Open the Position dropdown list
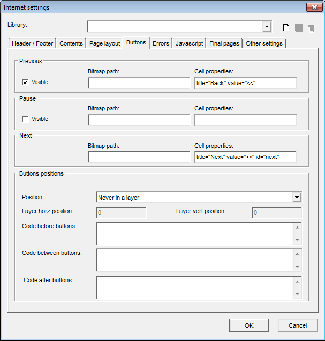This screenshot has height=341, width=325. 297,198
